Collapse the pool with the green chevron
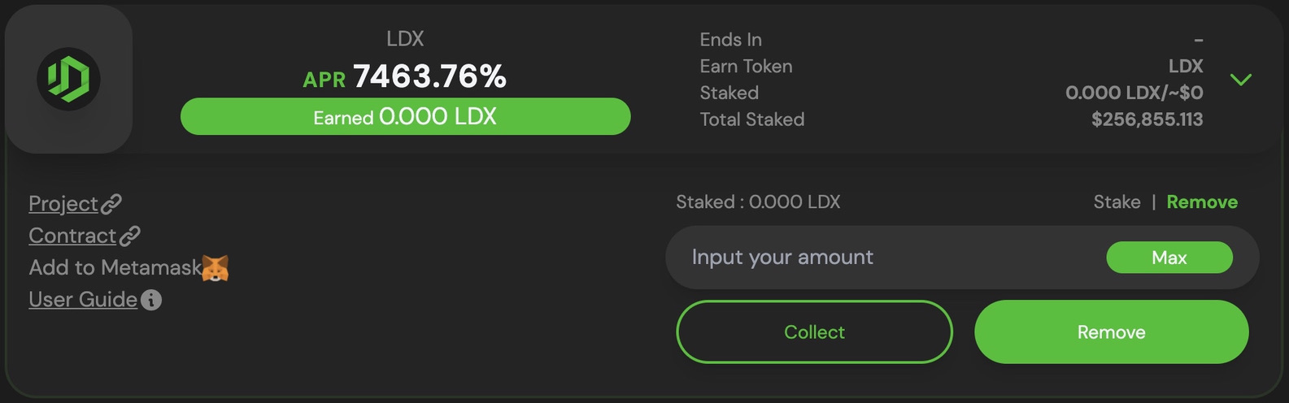Screen dimensions: 1289x403 click(x=1240, y=80)
